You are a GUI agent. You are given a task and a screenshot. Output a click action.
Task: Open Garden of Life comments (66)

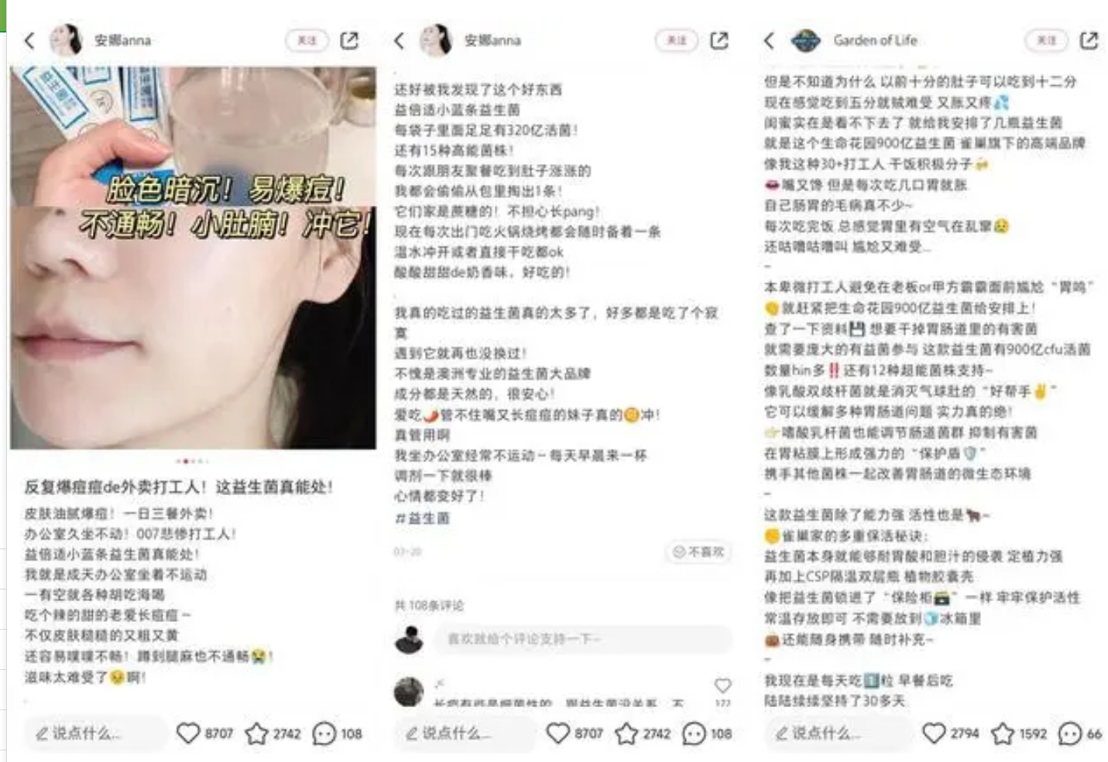1070,733
